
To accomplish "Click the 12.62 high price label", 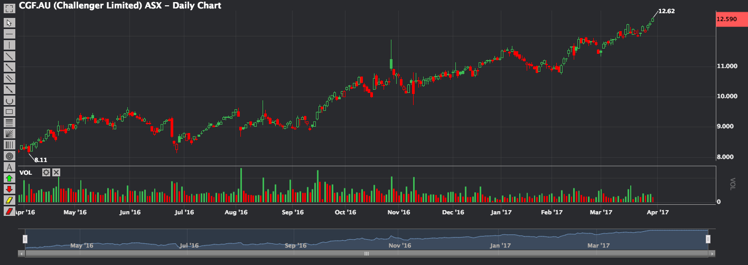I will click(x=667, y=11).
